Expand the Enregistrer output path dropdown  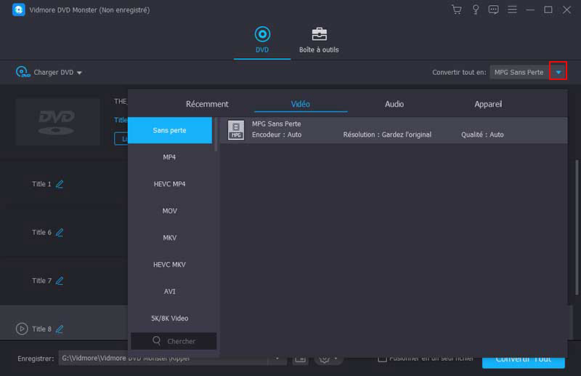click(x=276, y=359)
